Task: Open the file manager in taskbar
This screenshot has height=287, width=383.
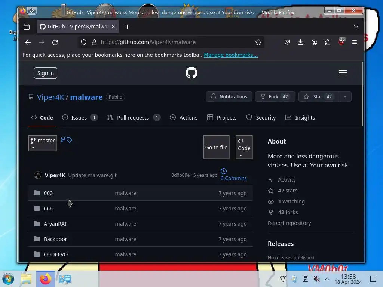Action: 26,279
